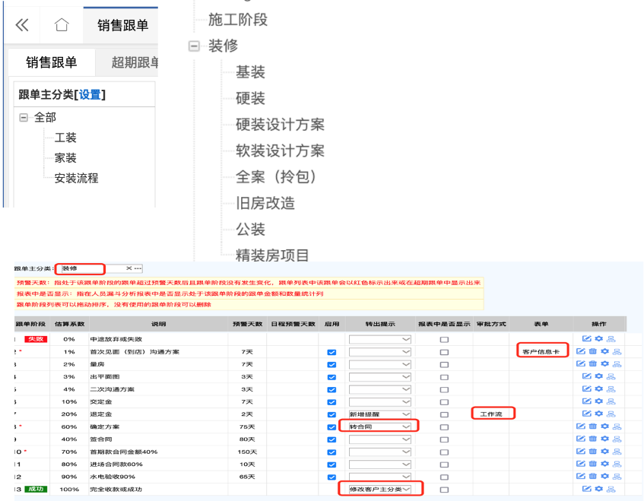The width and height of the screenshot is (644, 501).
Task: Delete the 签合同 stage row
Action: (x=592, y=439)
